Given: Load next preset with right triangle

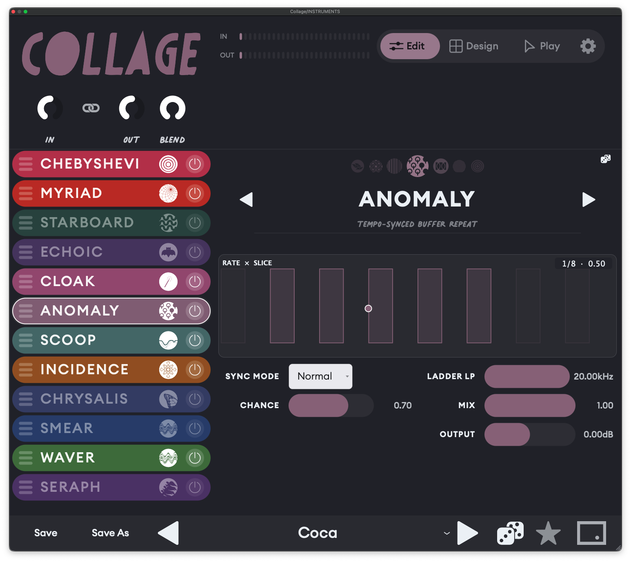Looking at the screenshot, I should click(x=467, y=533).
